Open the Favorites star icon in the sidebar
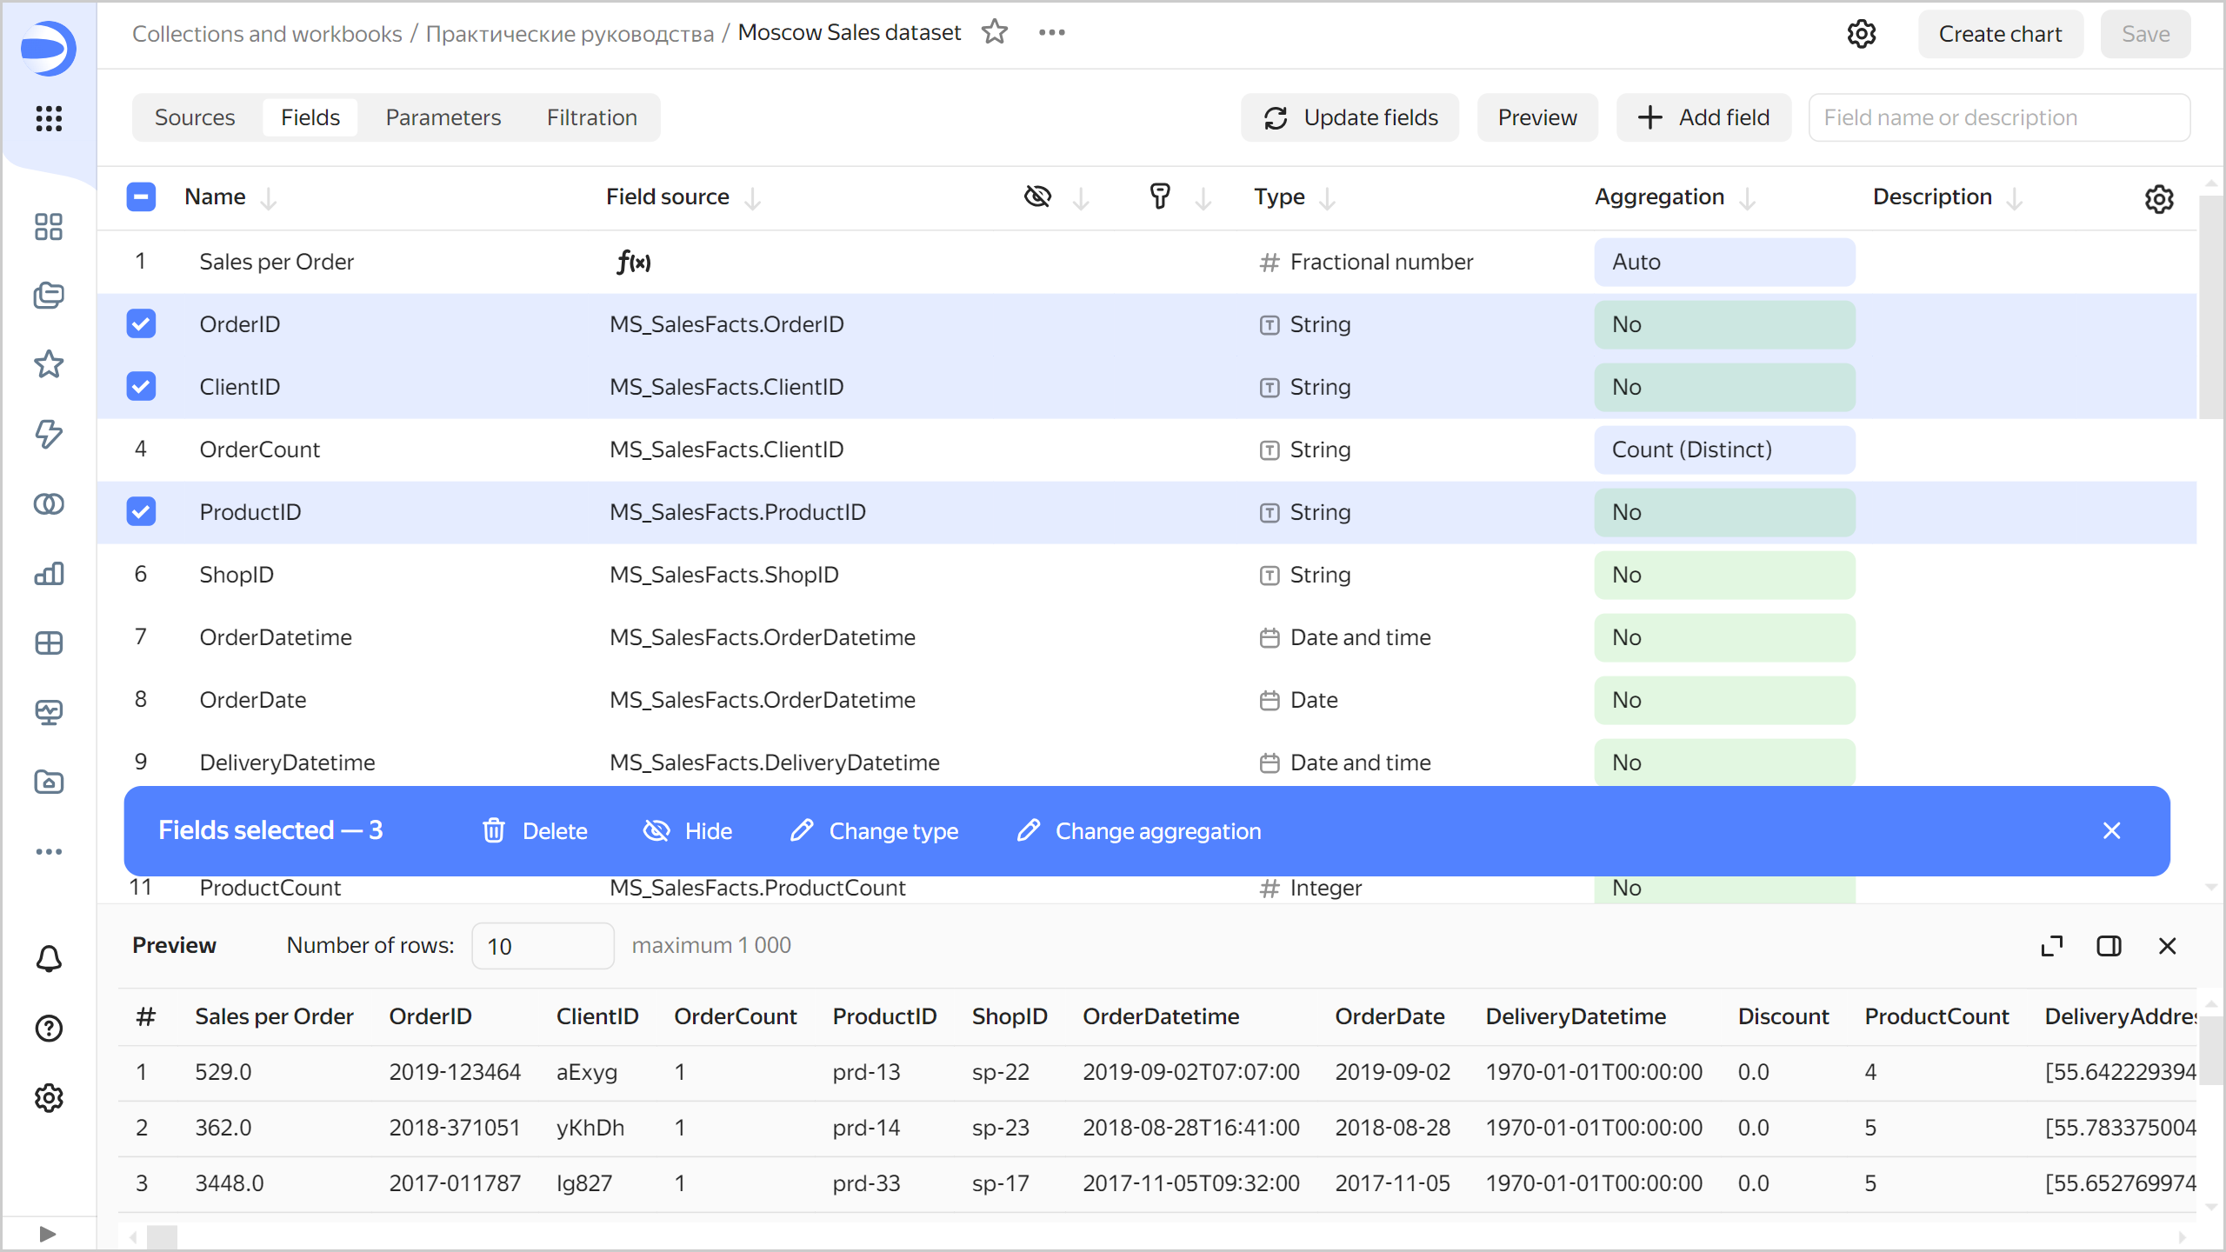The image size is (2226, 1252). (48, 364)
